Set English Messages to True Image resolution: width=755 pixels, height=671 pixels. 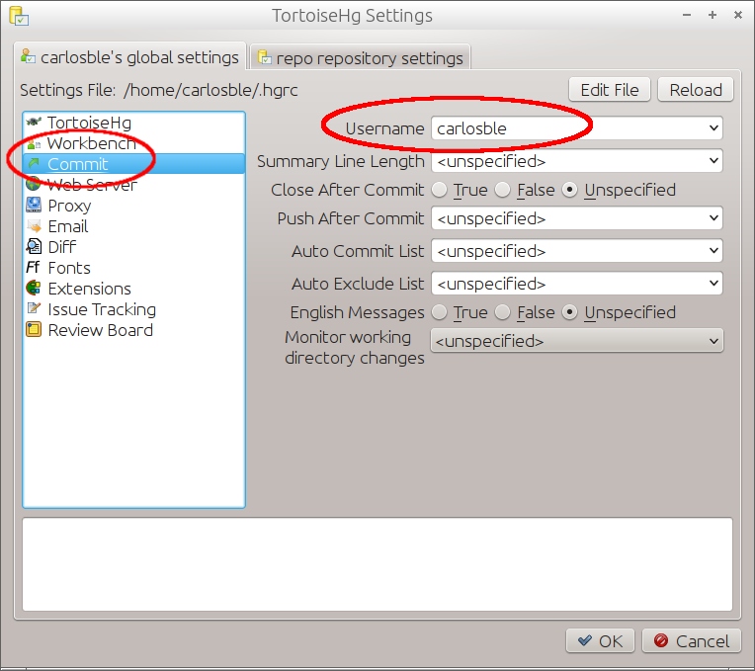[439, 312]
